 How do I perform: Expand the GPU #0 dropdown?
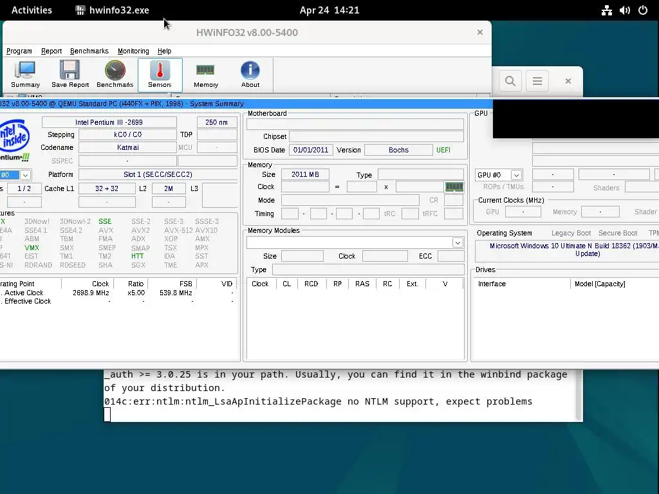pyautogui.click(x=516, y=175)
